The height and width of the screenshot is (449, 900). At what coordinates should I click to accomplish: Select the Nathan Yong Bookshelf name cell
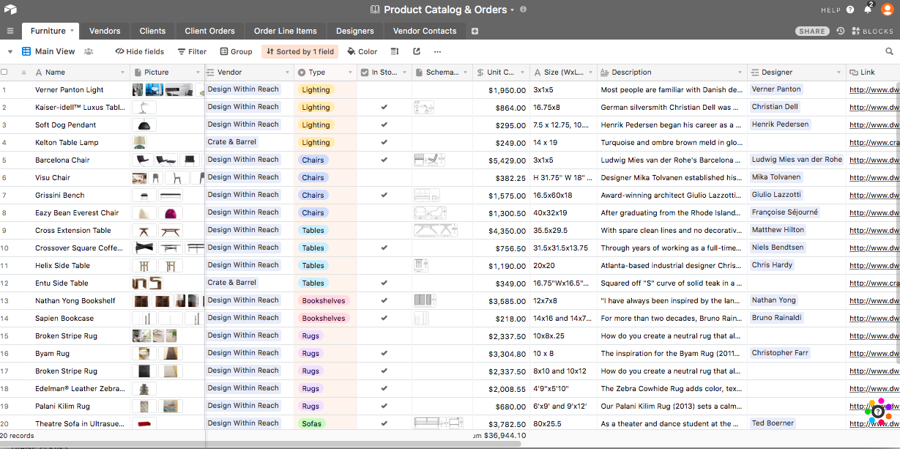(x=75, y=300)
